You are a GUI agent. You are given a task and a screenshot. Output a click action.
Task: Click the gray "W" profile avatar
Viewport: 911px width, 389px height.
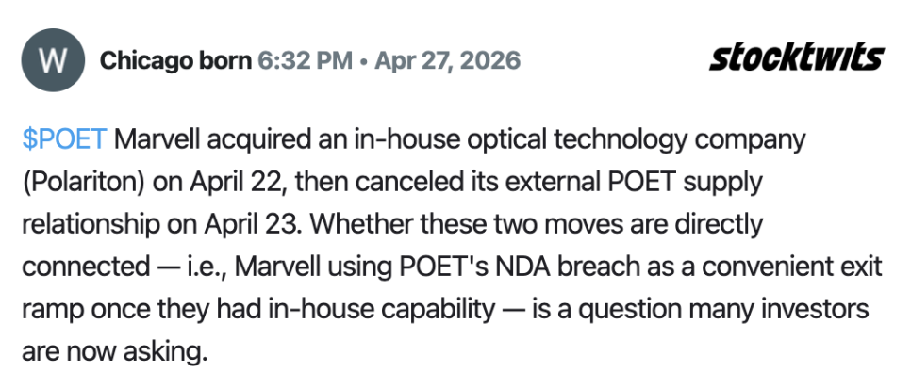[x=53, y=61]
